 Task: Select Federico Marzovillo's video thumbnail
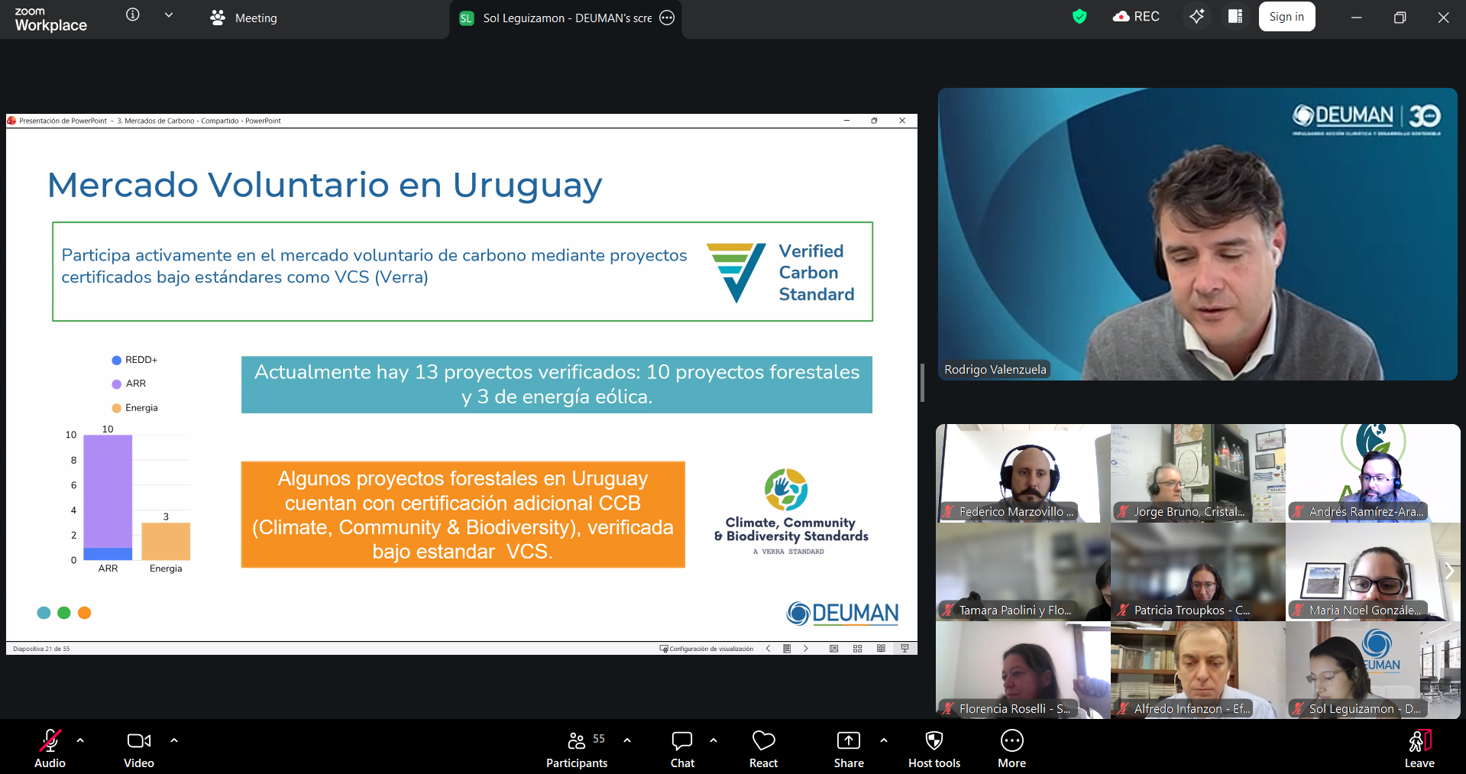pos(1022,474)
